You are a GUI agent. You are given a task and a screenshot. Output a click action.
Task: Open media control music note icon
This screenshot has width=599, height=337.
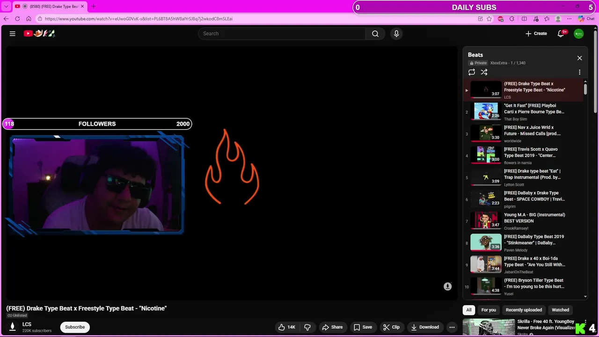coord(535,19)
